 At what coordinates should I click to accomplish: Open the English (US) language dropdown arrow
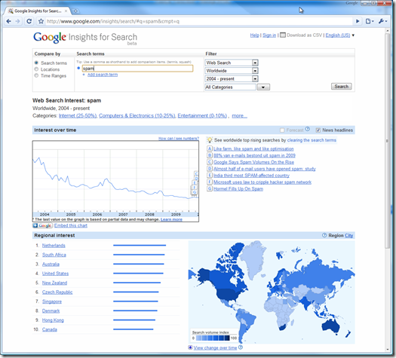353,35
